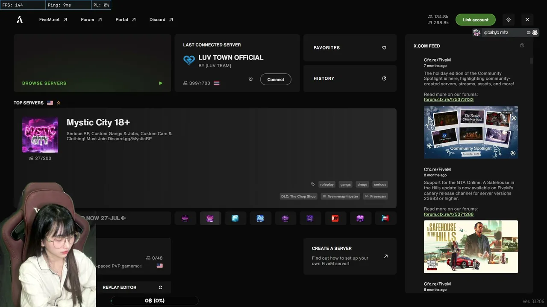Open forum link ending in 5373133
The width and height of the screenshot is (547, 307).
tap(449, 99)
